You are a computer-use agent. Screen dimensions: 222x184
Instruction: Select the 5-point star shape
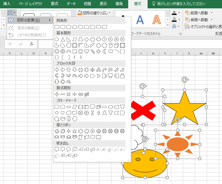[x=74, y=131]
